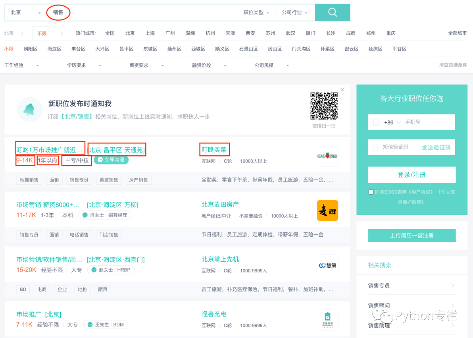Select the 不限 district option
The image size is (473, 338).
(9, 49)
